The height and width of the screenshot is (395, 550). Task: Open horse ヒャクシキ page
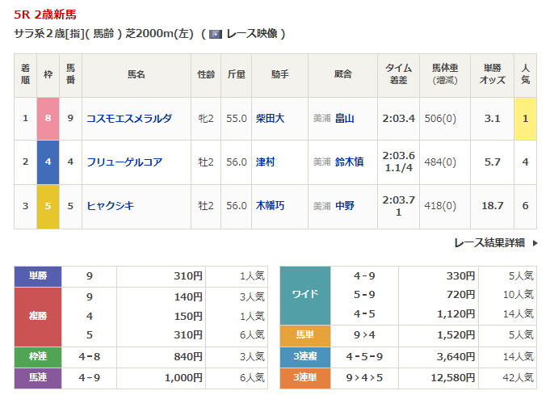point(111,206)
